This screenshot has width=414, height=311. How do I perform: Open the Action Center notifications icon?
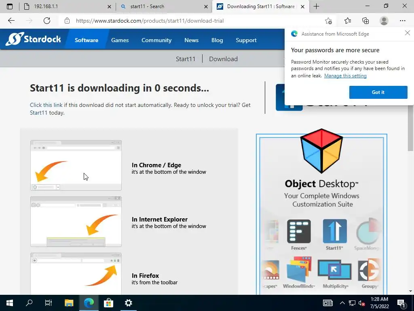[401, 303]
